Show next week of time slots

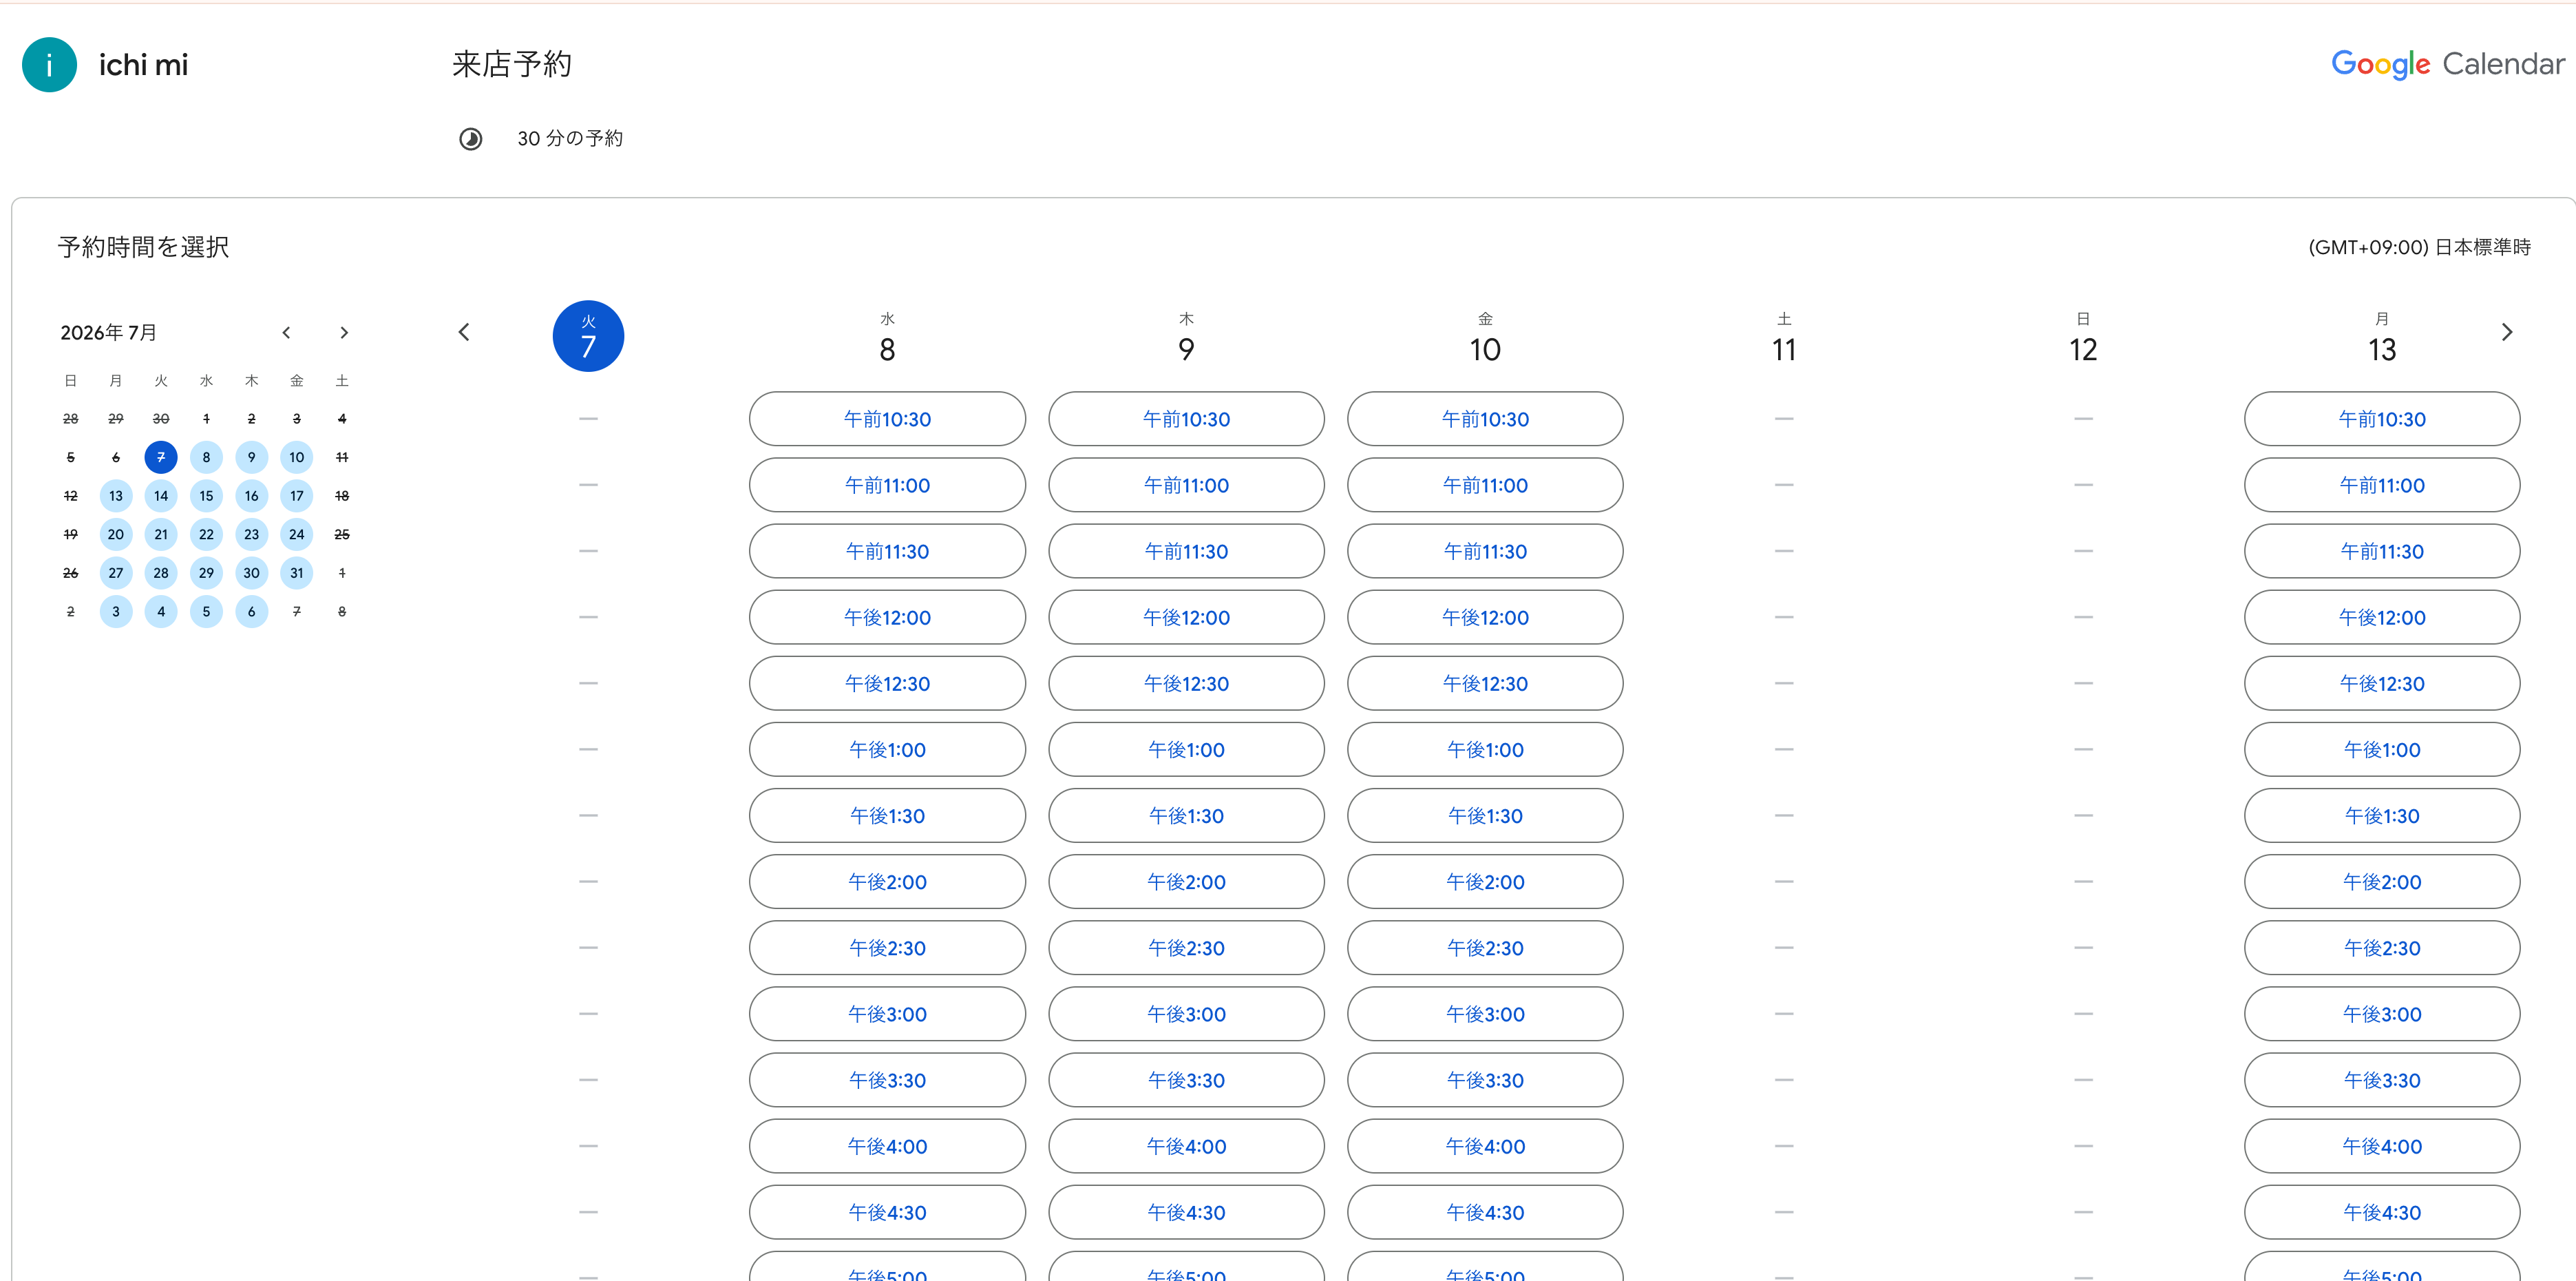2506,332
